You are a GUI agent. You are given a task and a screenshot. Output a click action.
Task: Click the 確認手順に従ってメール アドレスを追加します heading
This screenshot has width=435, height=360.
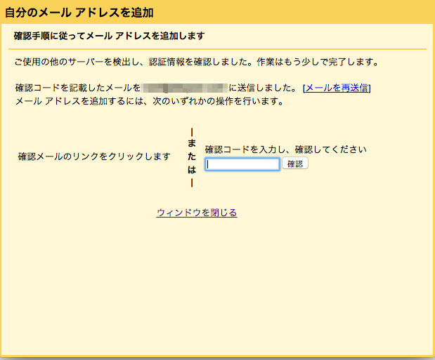pyautogui.click(x=110, y=36)
